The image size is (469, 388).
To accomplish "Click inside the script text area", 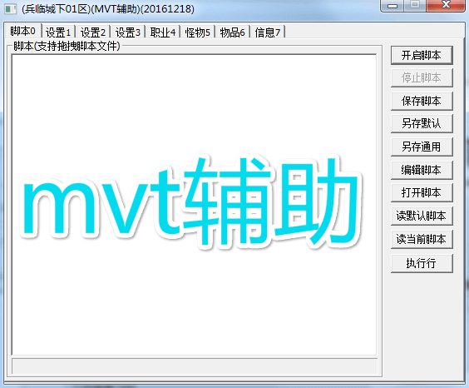I will (x=194, y=205).
